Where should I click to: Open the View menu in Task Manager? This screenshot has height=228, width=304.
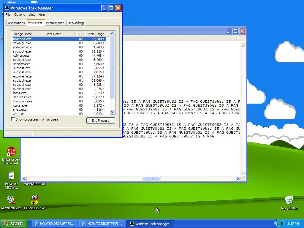[32, 15]
